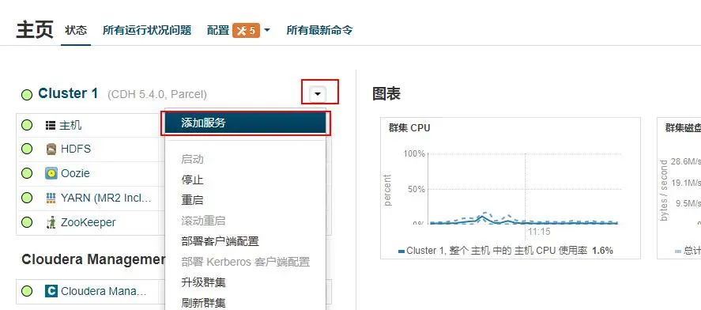Open the Oozie service link
This screenshot has width=701, height=310.
click(x=75, y=173)
